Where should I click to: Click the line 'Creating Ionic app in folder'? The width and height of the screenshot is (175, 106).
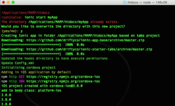pyautogui.click(x=80, y=36)
